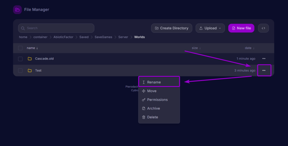Choose Permissions from the context menu
The image size is (288, 146).
pyautogui.click(x=159, y=99)
